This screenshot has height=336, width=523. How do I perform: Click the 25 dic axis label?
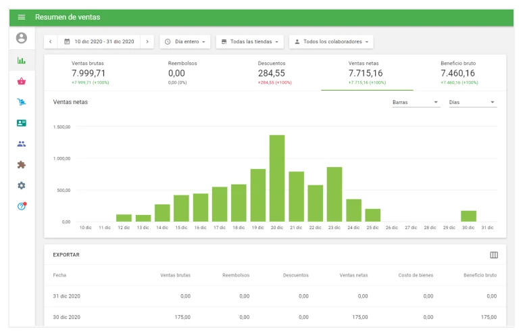[372, 228]
